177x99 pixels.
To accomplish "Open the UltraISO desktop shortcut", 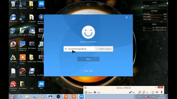I will [x=13, y=45].
